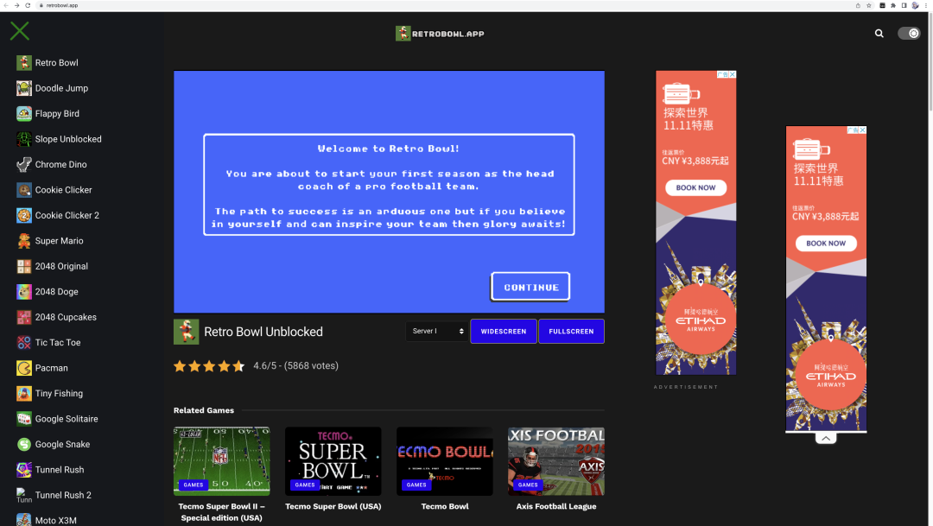Open Moto X3M icon in sidebar
The image size is (933, 526).
coord(24,519)
